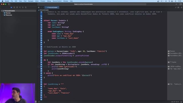Click the enum CodingKeys line
The height and width of the screenshot is (103, 183).
[x=65, y=31]
